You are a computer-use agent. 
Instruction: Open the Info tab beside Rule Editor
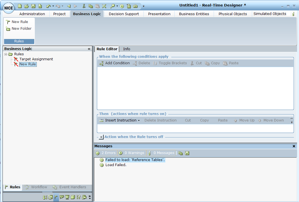[127, 49]
